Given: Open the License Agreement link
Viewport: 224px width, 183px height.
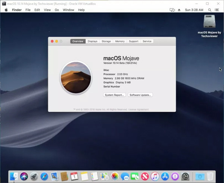Looking at the screenshot, I should (x=139, y=109).
